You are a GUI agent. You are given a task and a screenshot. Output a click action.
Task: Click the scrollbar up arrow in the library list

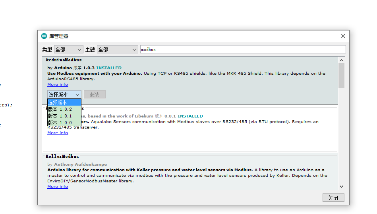[x=341, y=60]
